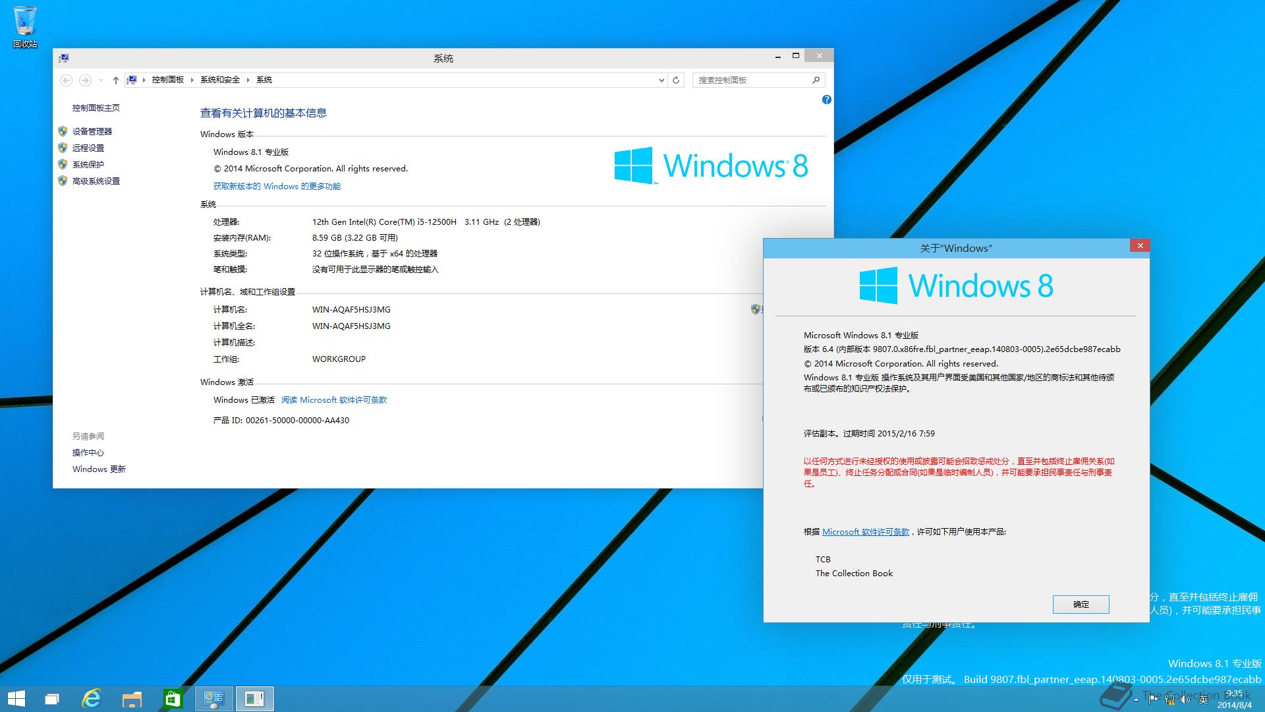The image size is (1265, 712).
Task: Click 产品 ID: 00261-50000-00000-AA430 text
Action: point(281,420)
